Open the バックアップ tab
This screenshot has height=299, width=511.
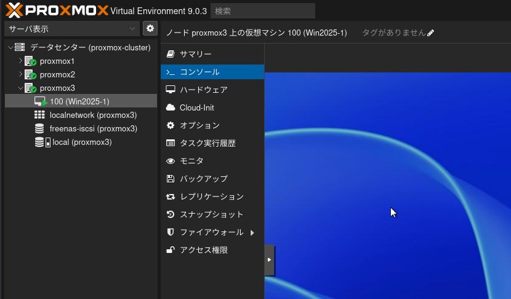(212, 179)
